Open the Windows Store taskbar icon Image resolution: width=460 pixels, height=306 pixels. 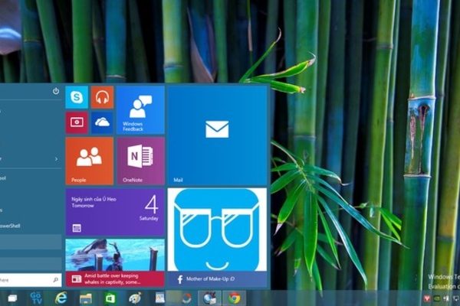click(x=110, y=298)
